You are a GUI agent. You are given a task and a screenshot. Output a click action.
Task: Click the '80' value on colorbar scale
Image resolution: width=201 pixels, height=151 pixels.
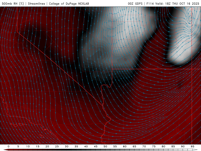coord(163,146)
